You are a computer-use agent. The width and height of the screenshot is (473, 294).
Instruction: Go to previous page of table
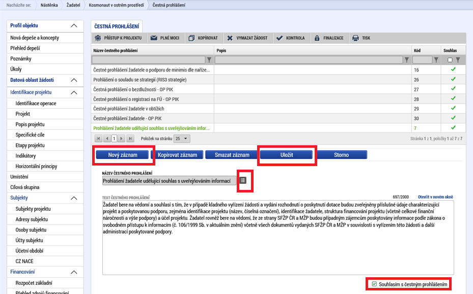click(x=107, y=139)
